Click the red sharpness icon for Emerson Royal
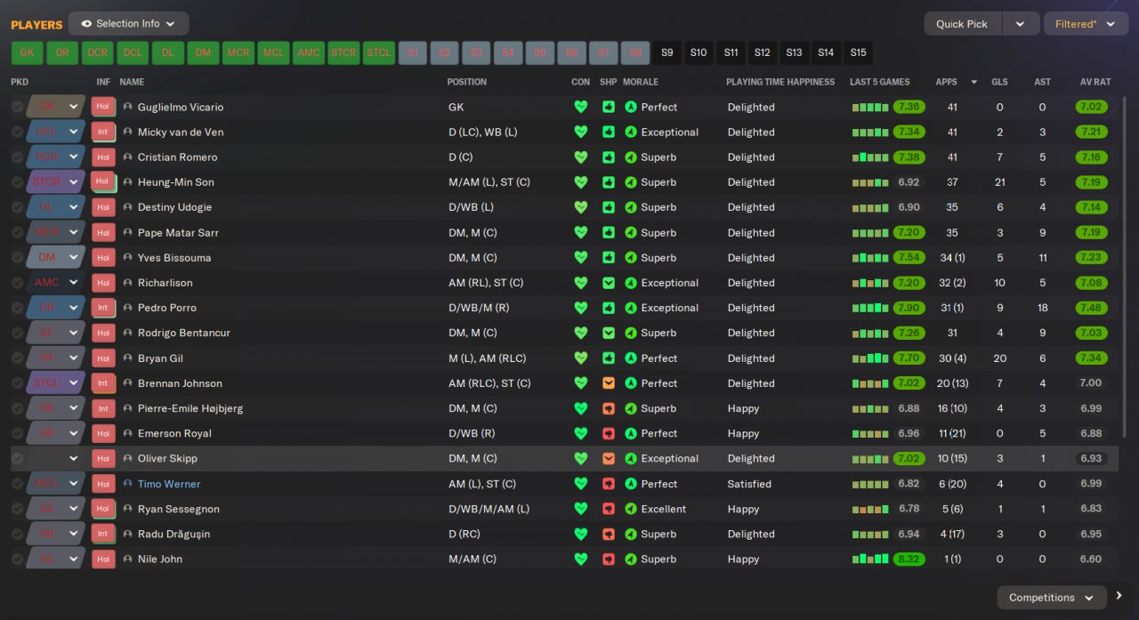This screenshot has height=620, width=1139. coord(609,433)
